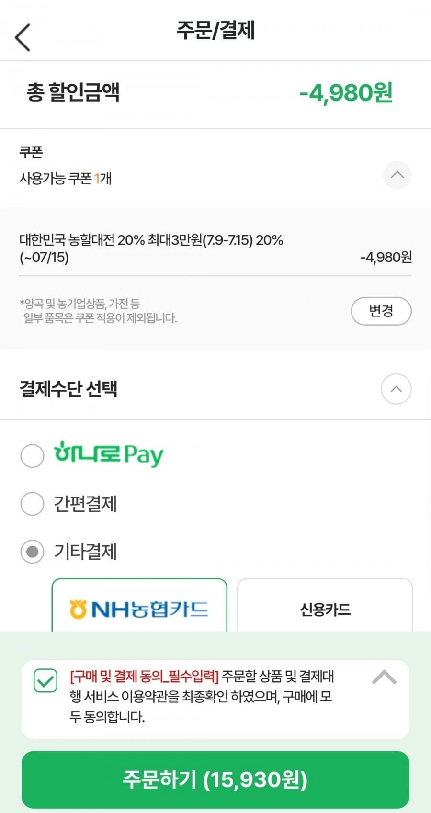
Task: Collapse the purchase agreement panel chevron
Action: pos(384,677)
